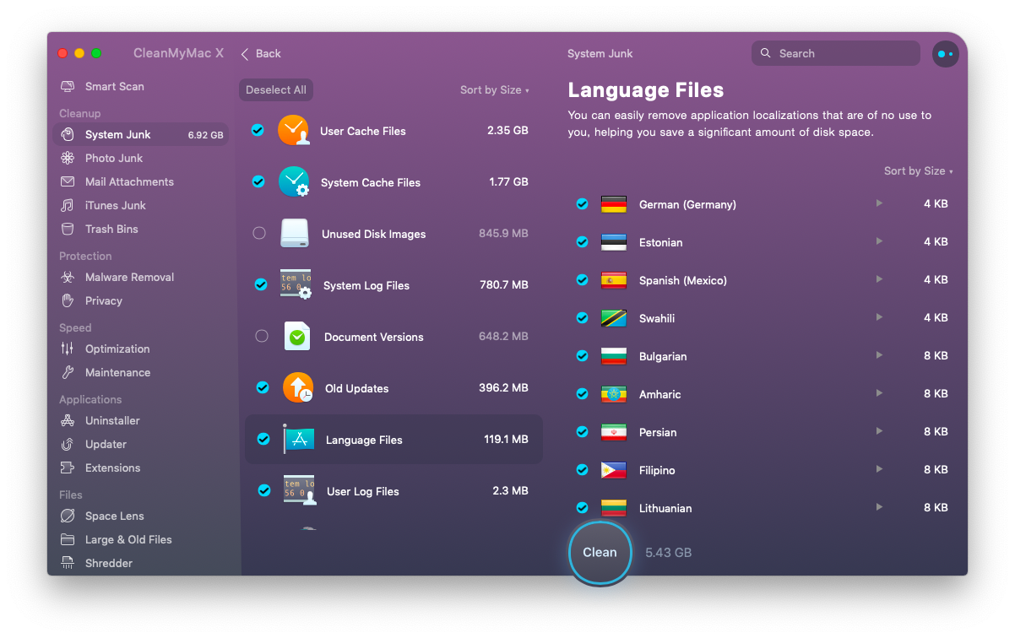The height and width of the screenshot is (638, 1015).
Task: Expand the Estonian row arrow
Action: tap(879, 241)
